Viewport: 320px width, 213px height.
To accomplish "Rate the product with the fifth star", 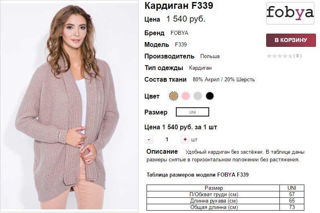I will (290, 56).
